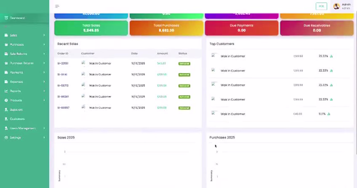Click the customer avatar in order SI-22601 row
This screenshot has width=357, height=188.
coord(83,63)
